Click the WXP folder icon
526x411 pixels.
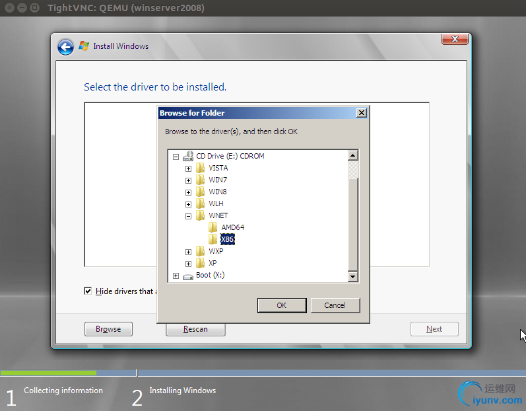(200, 251)
